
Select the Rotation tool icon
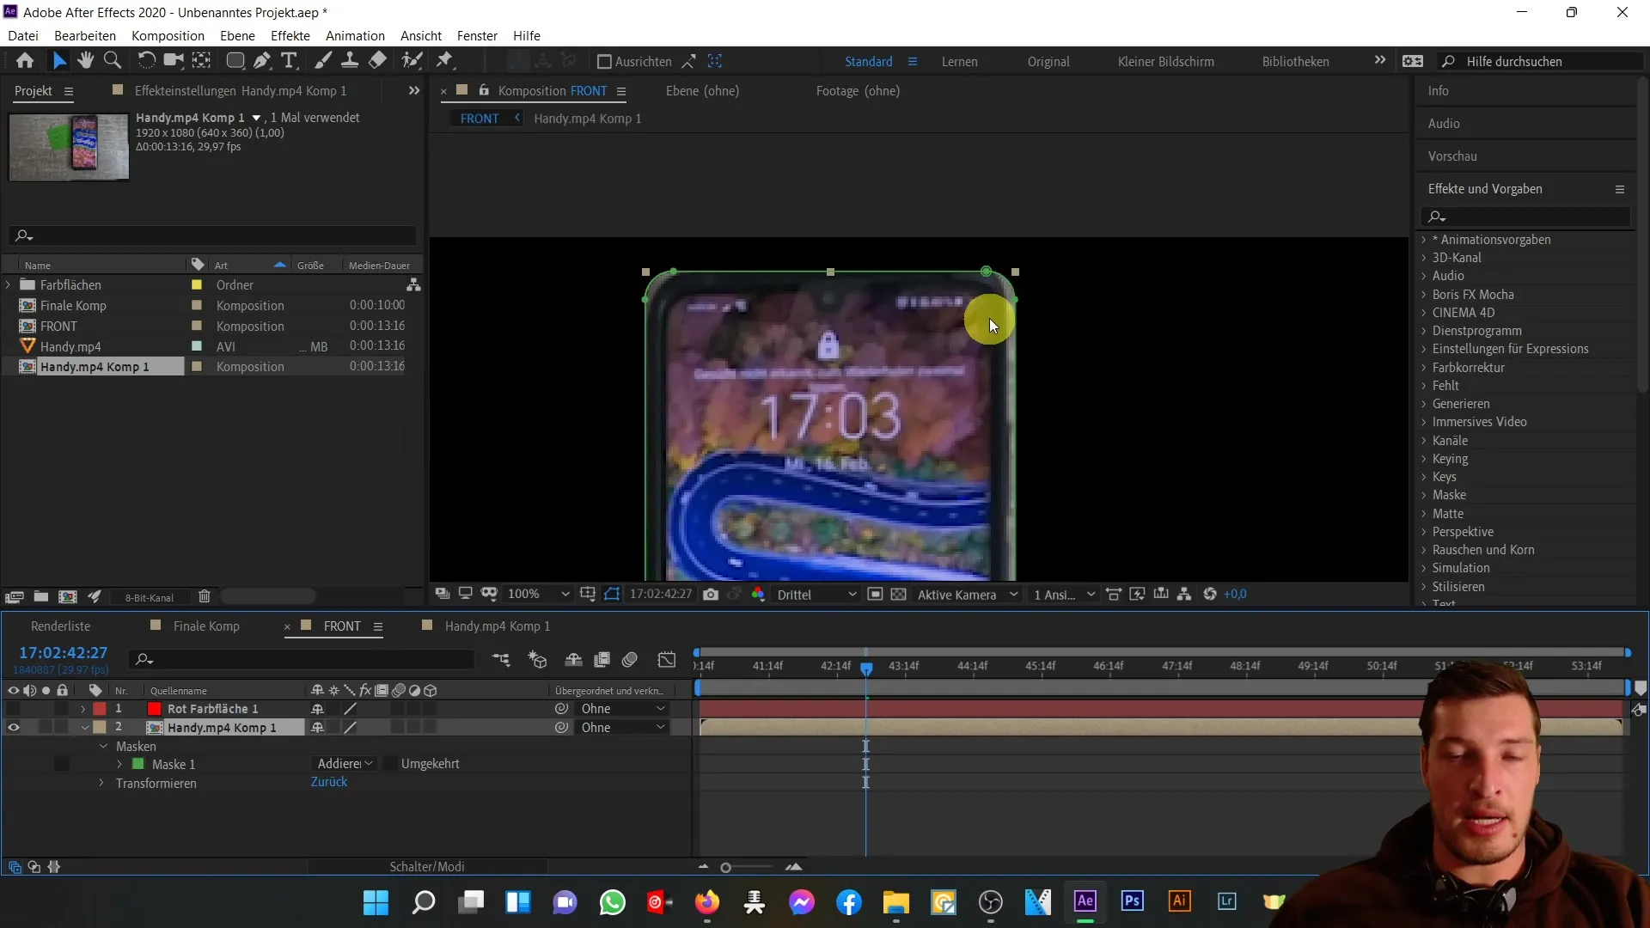click(x=146, y=61)
